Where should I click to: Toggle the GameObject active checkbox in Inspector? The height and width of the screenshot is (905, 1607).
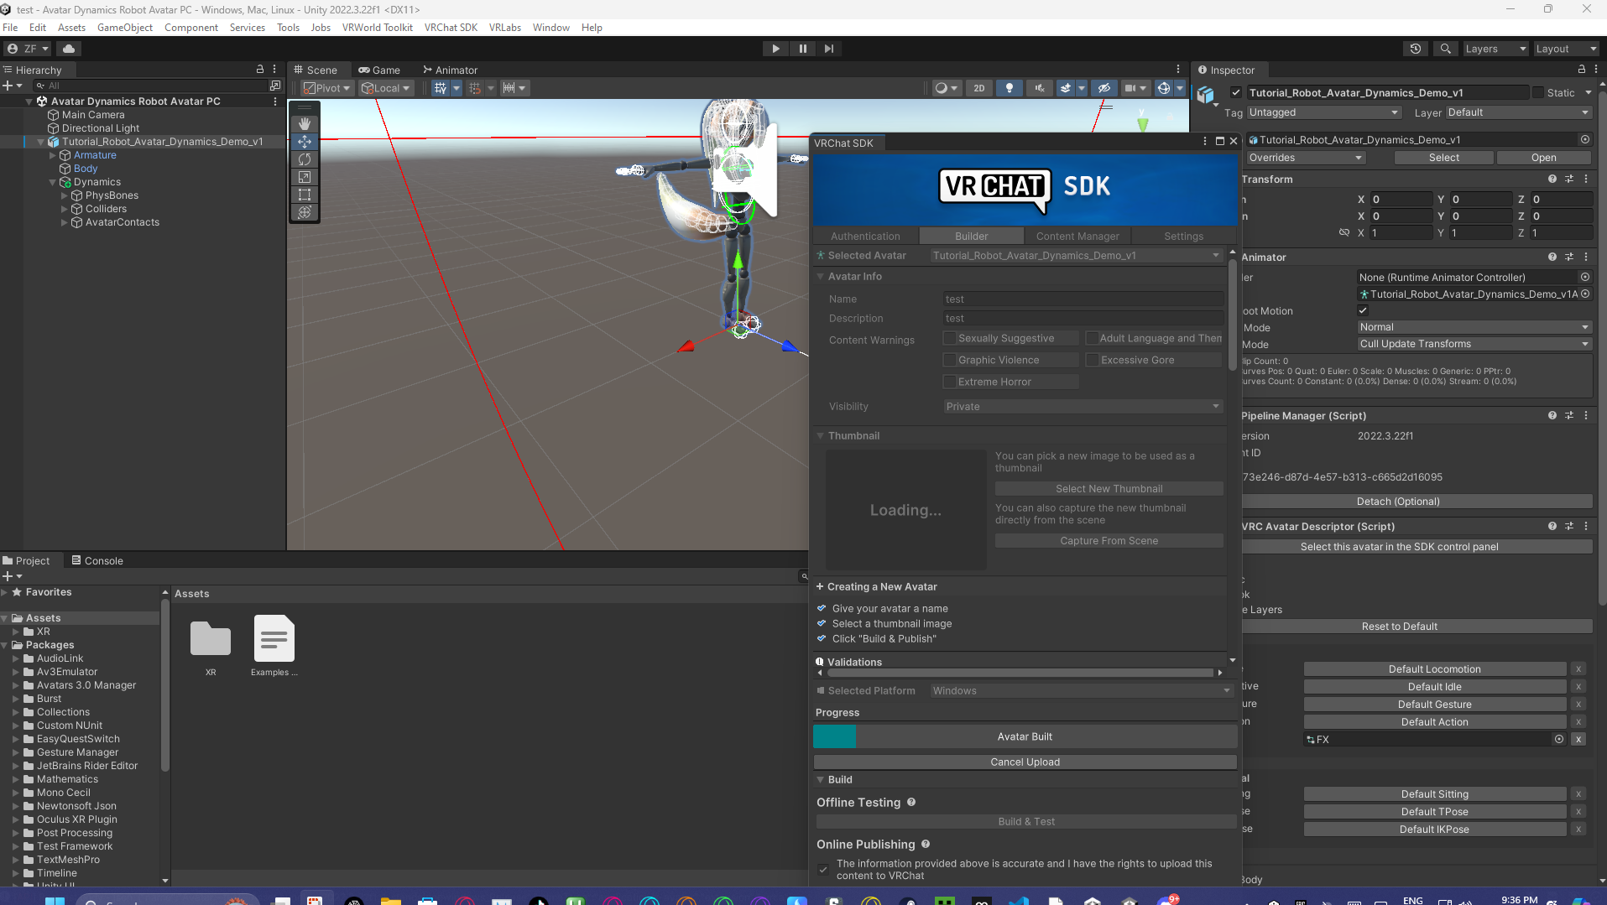pos(1236,93)
